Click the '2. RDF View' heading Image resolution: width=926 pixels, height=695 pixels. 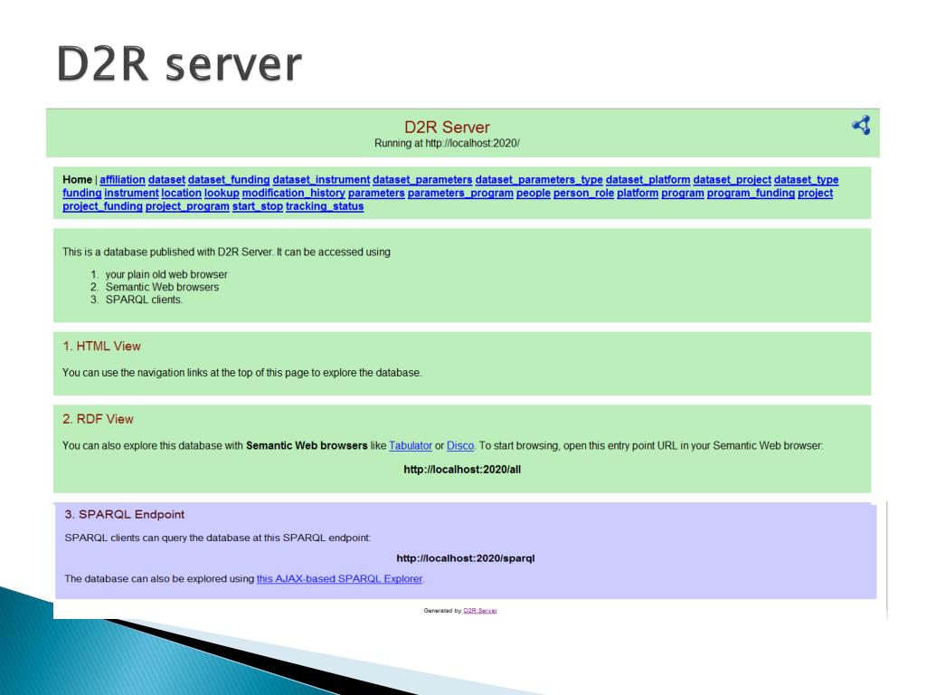[x=98, y=419]
